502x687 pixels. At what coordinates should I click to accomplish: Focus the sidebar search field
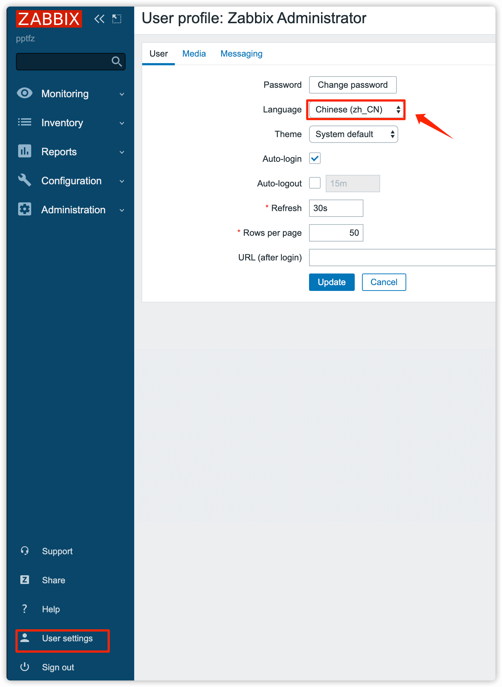point(71,62)
